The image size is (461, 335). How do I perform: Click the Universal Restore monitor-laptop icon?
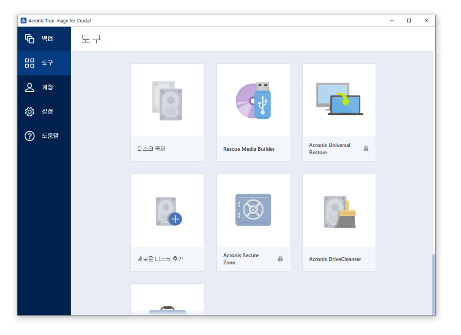point(340,99)
